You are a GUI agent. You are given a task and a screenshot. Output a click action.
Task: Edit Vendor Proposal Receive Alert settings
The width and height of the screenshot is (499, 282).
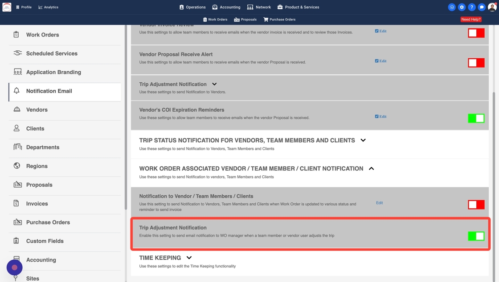pyautogui.click(x=380, y=61)
